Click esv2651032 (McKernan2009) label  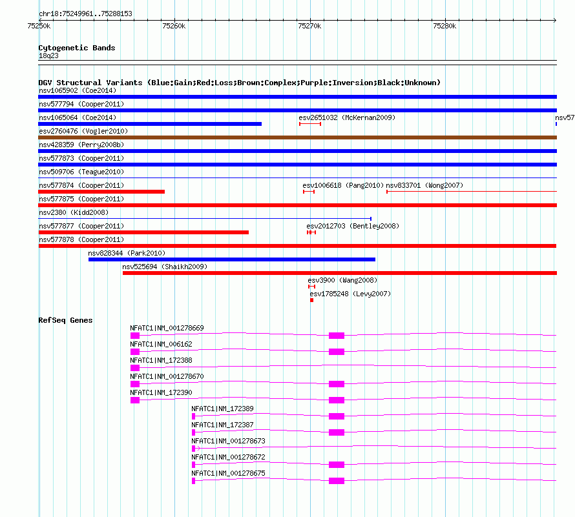click(x=347, y=117)
